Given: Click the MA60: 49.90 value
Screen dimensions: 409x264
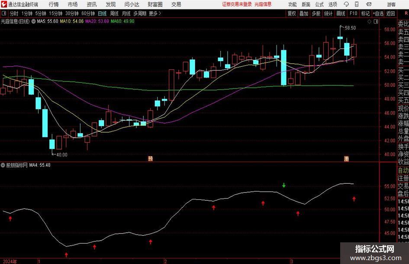Looking at the screenshot, I should [122, 21].
